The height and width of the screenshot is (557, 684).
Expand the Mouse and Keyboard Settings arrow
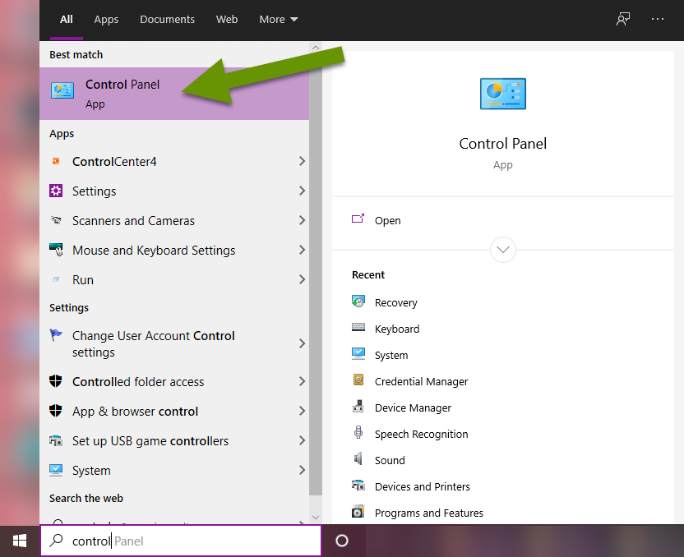click(302, 250)
